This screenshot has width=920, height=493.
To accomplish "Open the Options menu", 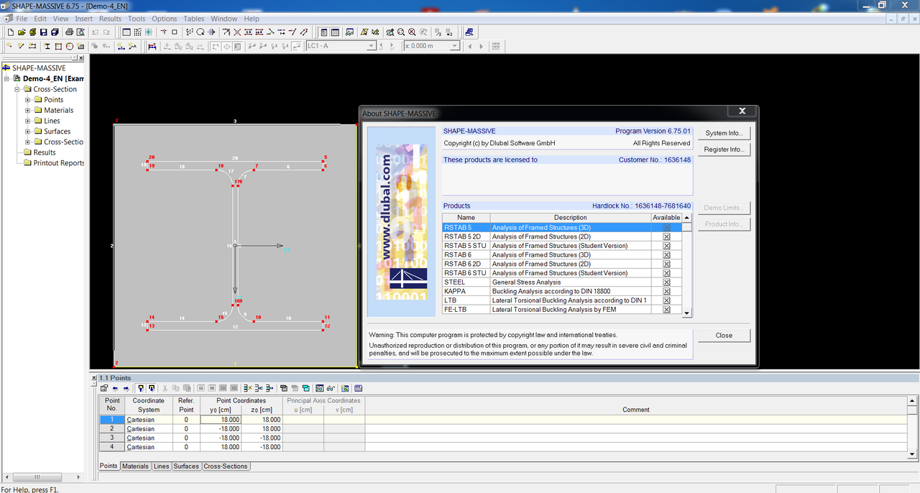I will 164,19.
